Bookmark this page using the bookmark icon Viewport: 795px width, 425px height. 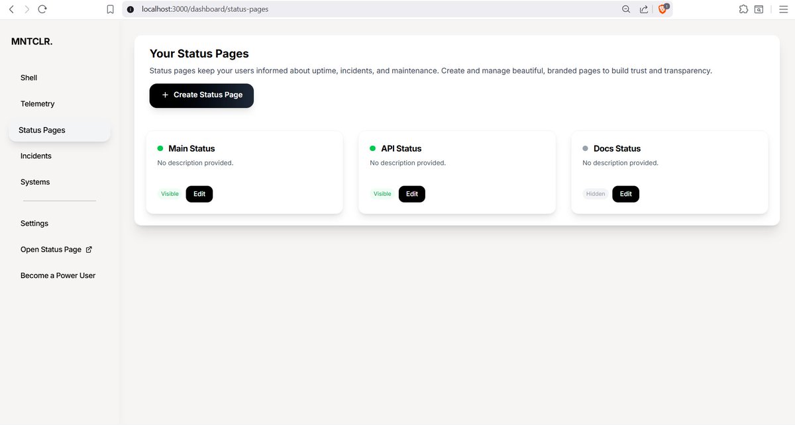pos(111,9)
